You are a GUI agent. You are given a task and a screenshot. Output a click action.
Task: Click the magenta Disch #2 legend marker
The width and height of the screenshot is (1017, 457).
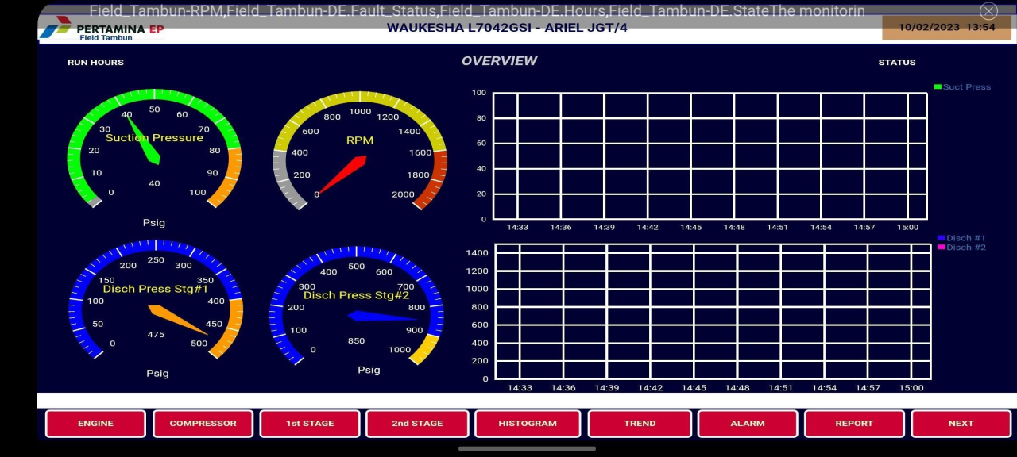coord(942,248)
